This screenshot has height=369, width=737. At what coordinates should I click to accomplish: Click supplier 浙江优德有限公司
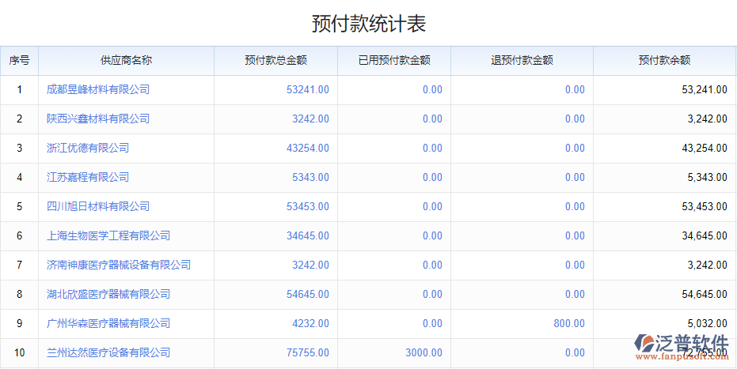coord(88,148)
